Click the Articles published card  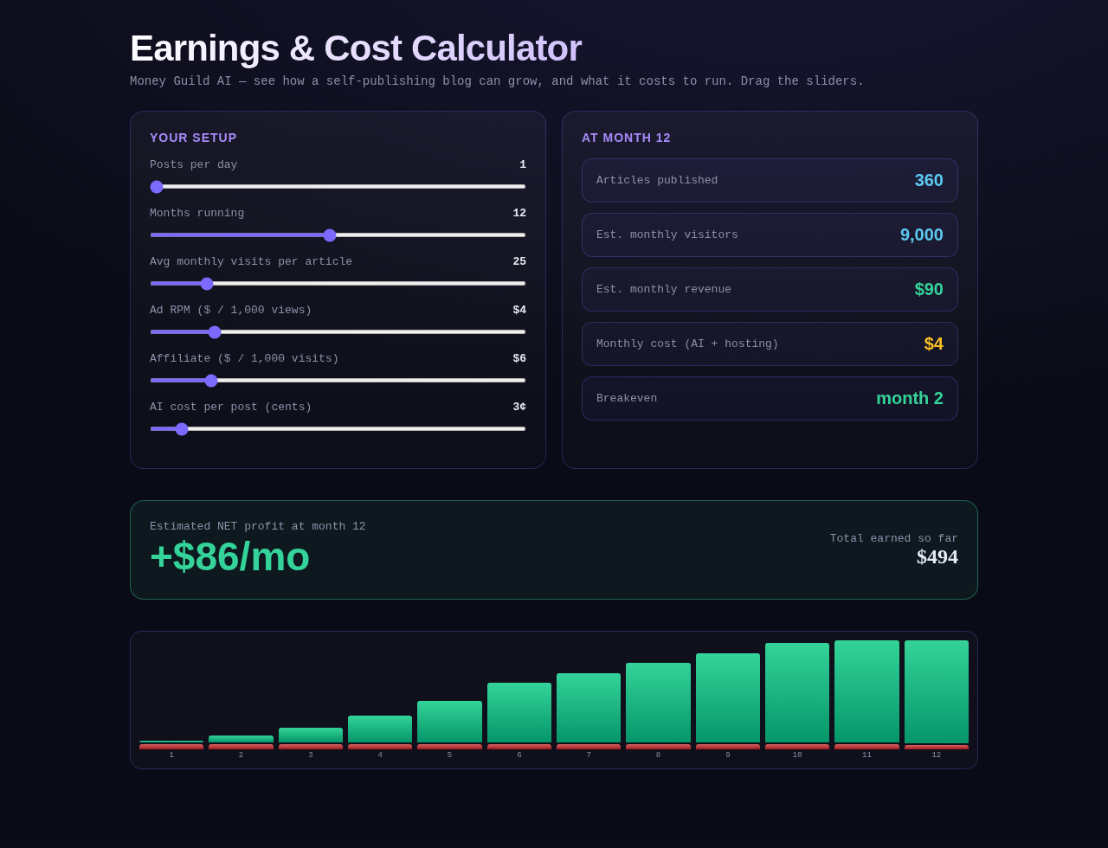[770, 180]
